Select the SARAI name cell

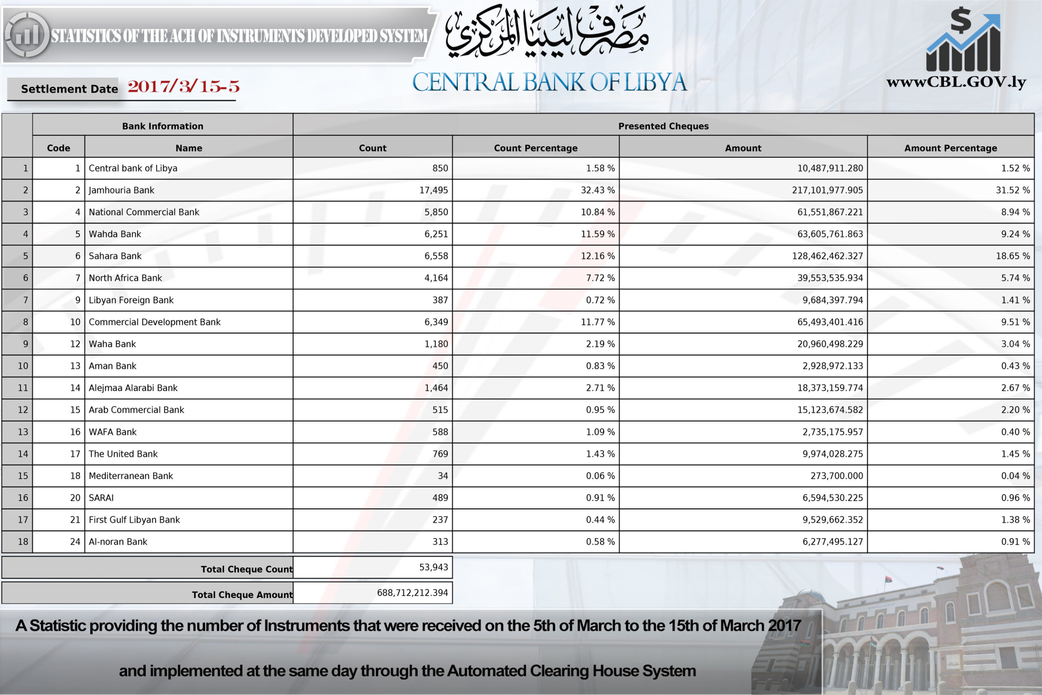tap(189, 498)
